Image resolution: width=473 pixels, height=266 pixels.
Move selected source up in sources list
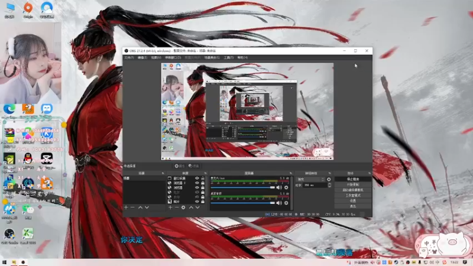(191, 207)
